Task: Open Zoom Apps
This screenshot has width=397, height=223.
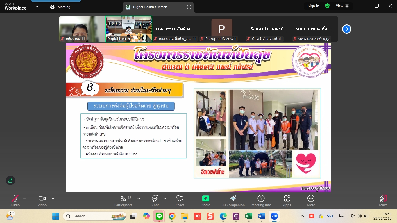Action: click(287, 201)
